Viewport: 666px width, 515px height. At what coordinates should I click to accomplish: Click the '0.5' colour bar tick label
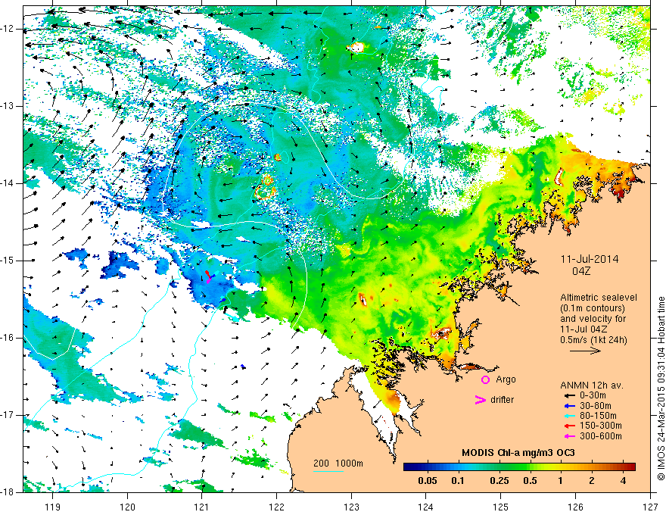[530, 481]
